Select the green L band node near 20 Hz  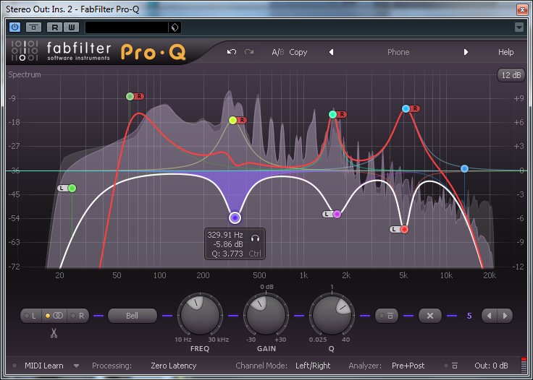tap(72, 188)
